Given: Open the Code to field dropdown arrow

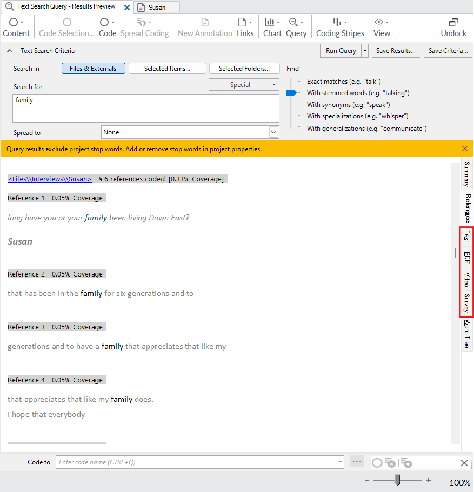Looking at the screenshot, I should click(341, 462).
